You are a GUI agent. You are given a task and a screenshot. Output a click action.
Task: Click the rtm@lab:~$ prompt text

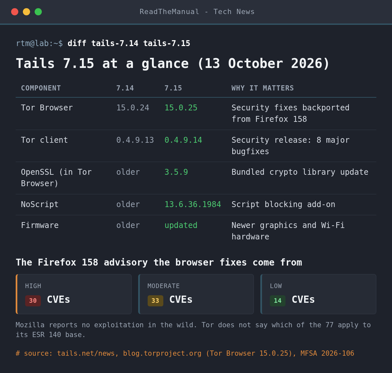pyautogui.click(x=39, y=43)
